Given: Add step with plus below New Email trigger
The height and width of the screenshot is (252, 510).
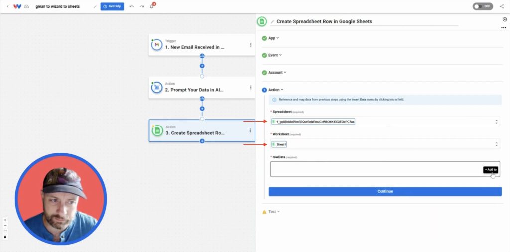Looking at the screenshot, I should click(202, 66).
